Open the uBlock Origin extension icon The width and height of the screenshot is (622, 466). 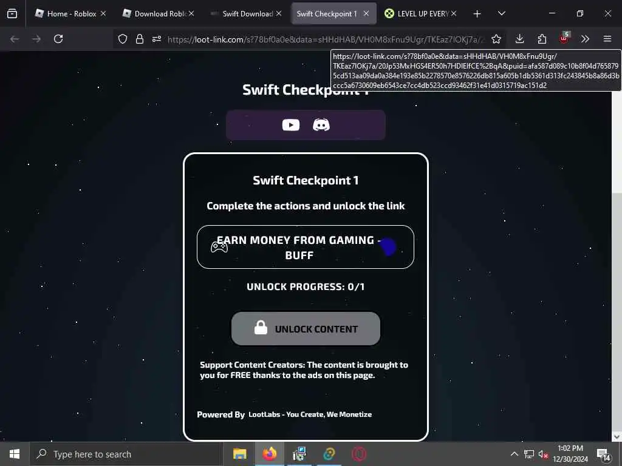[564, 38]
